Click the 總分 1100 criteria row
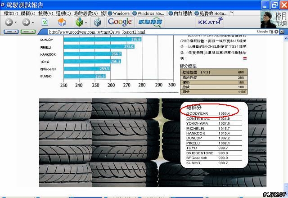Screen dimensions: 288x198 click(214, 92)
